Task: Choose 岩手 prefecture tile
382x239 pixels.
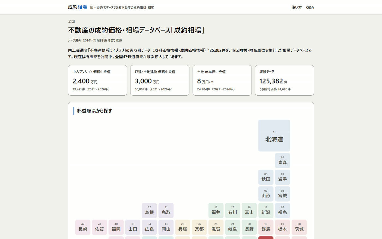Action: (282, 177)
